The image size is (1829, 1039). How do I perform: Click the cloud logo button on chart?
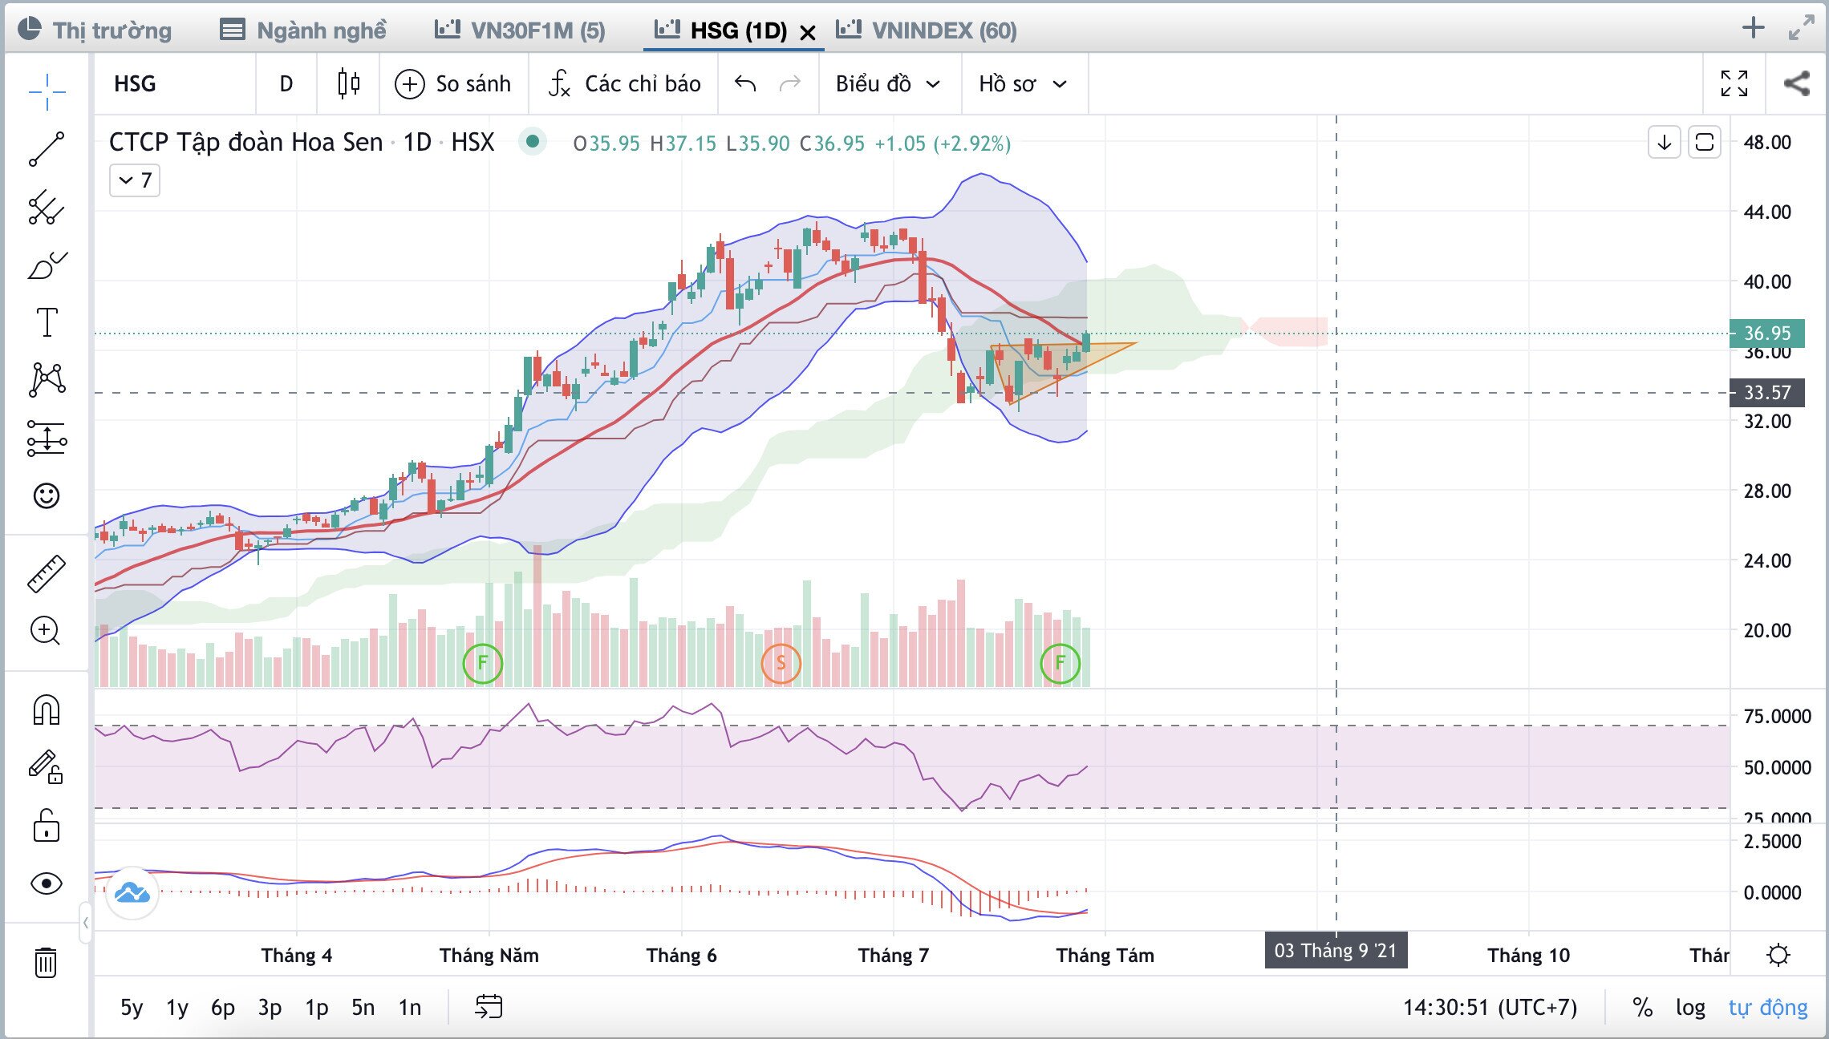132,892
